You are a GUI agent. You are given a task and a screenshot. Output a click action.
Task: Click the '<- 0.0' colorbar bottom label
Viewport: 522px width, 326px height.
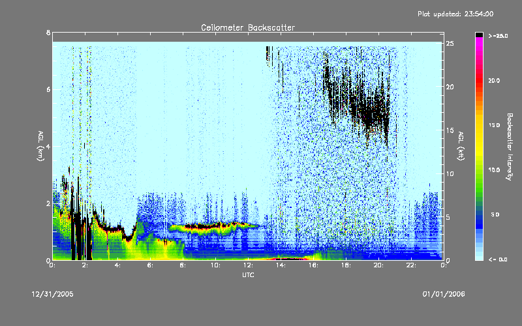(498, 259)
